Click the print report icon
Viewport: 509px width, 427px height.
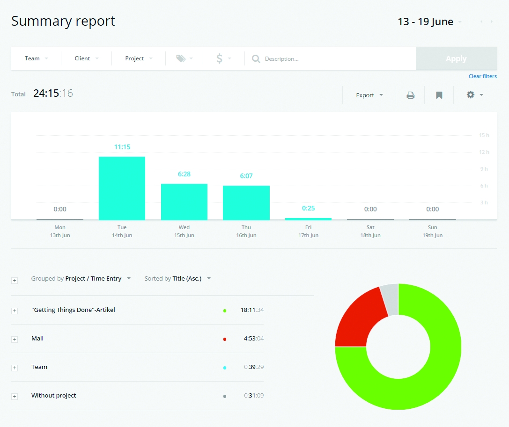pos(410,95)
